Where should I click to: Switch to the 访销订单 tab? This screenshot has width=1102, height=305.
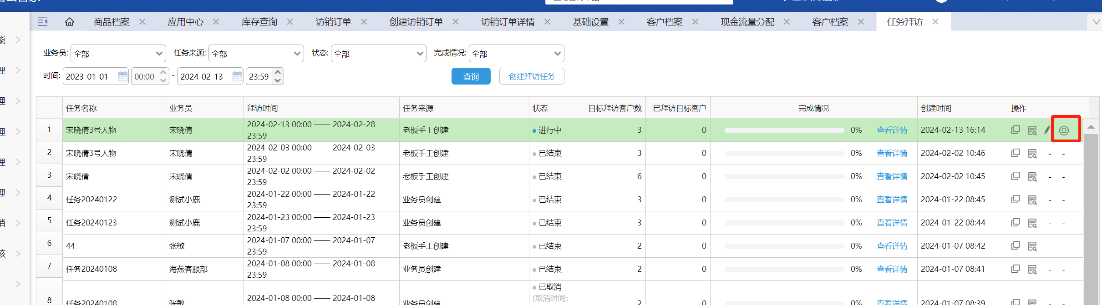[333, 22]
